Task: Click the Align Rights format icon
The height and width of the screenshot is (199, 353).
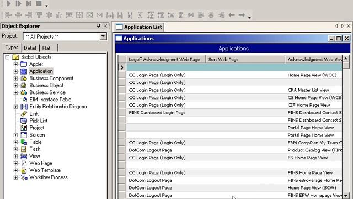Action: tap(29, 15)
